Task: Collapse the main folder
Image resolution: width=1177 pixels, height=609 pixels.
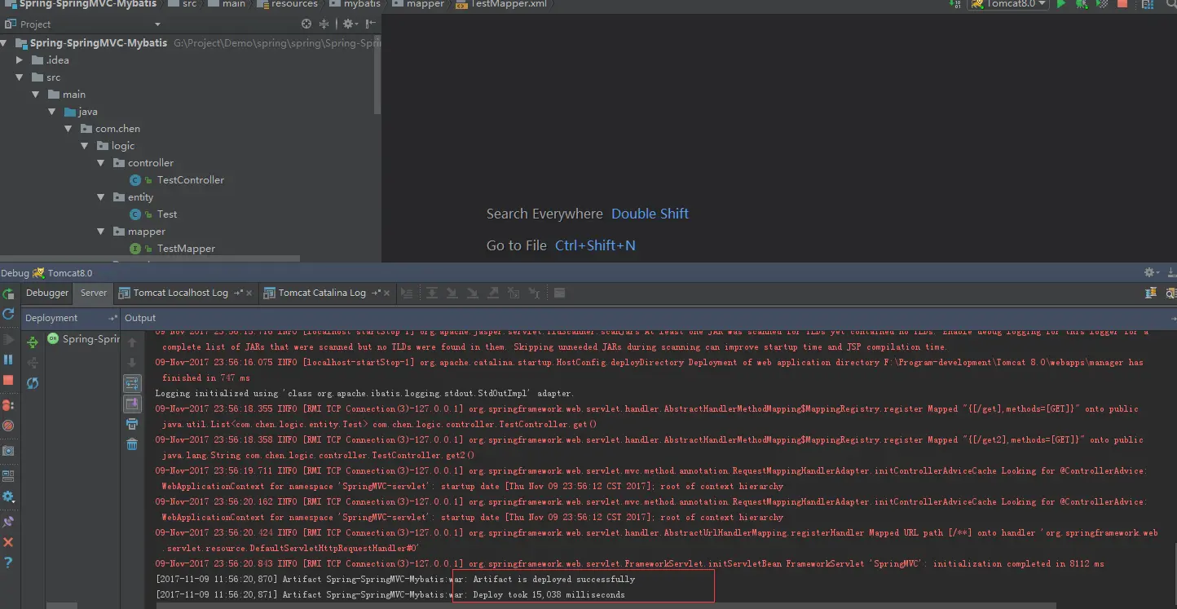Action: (36, 95)
